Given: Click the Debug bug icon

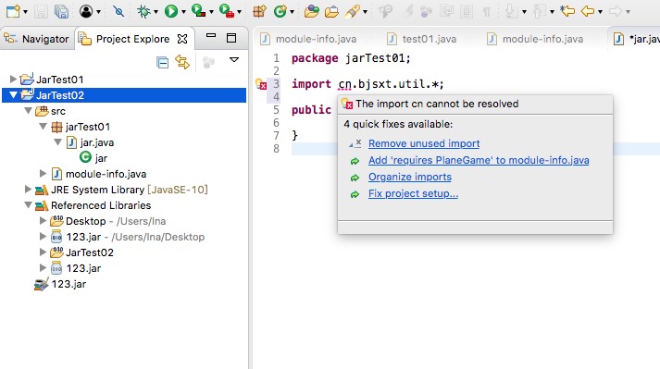Looking at the screenshot, I should tap(143, 11).
